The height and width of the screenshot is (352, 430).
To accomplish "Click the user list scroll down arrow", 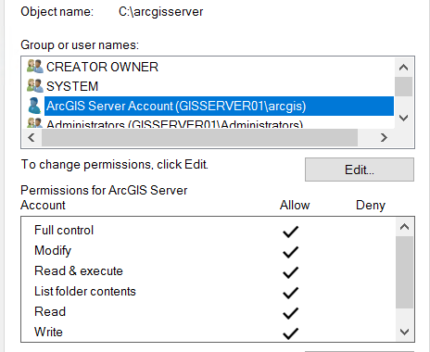I will click(x=403, y=118).
